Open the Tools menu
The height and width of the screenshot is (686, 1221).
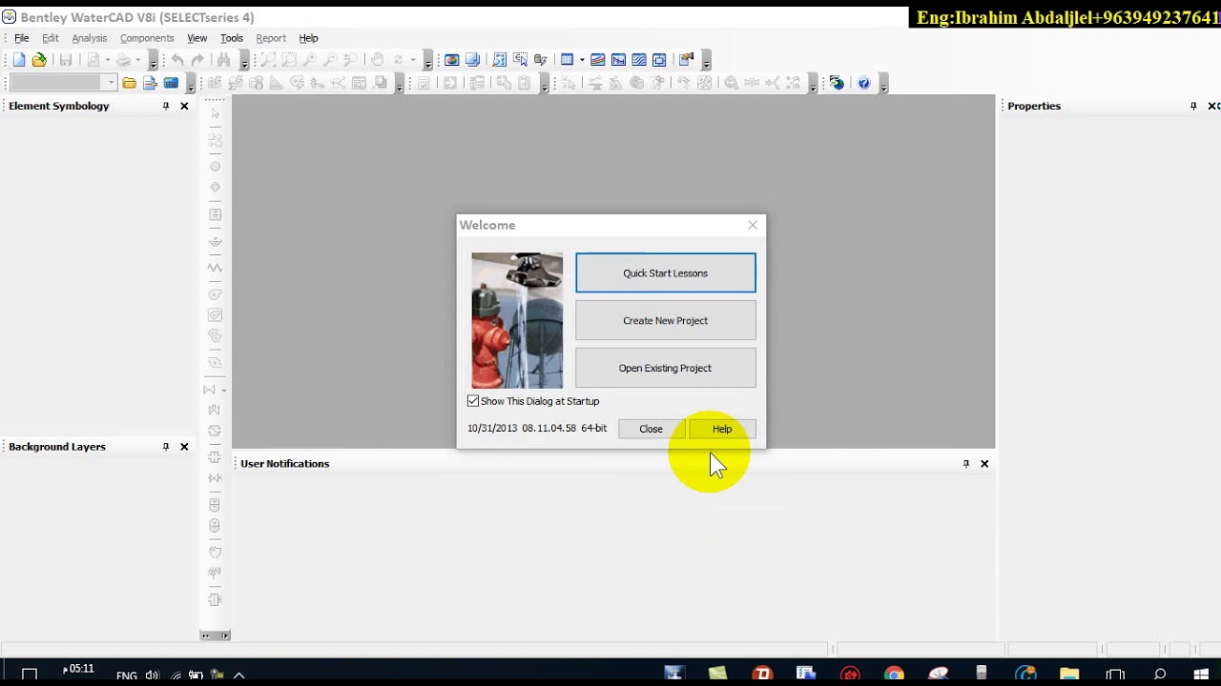232,38
